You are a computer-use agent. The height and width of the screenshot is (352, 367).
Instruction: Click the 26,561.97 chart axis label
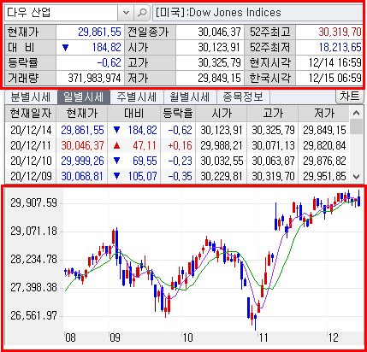point(33,315)
